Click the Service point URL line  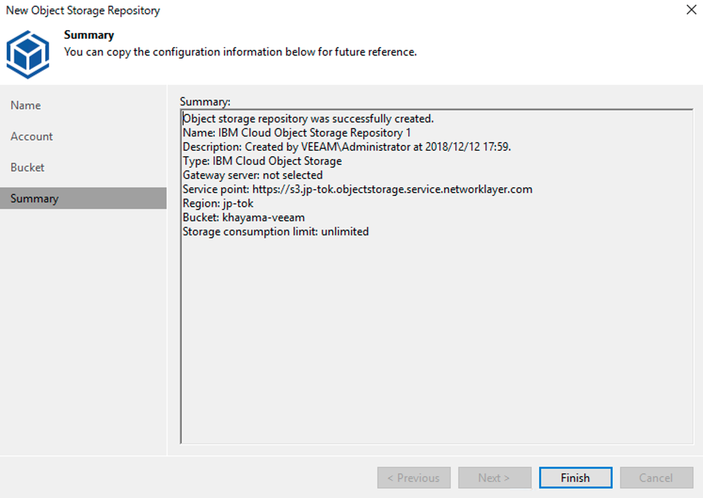358,189
